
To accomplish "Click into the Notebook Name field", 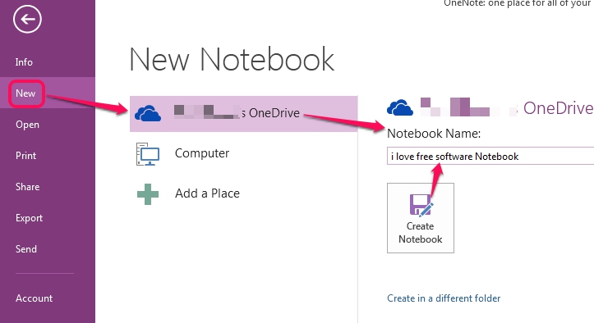I will click(x=490, y=156).
